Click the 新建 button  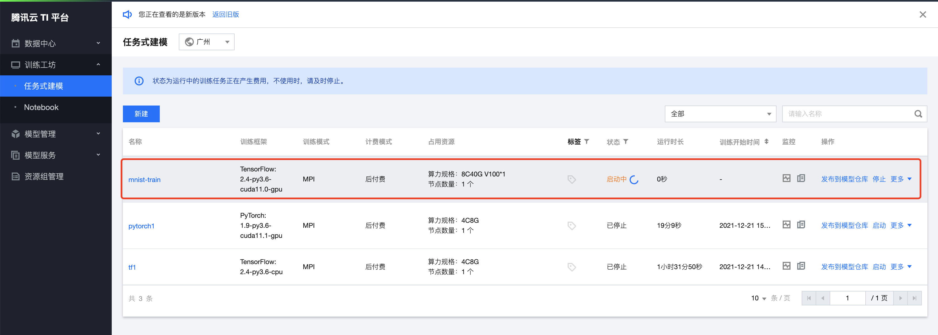[141, 114]
